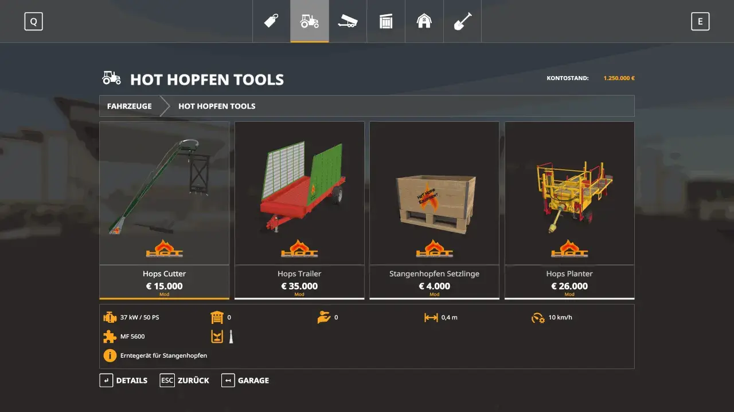Select the tractor vehicles category icon
This screenshot has height=412, width=734.
(x=310, y=21)
